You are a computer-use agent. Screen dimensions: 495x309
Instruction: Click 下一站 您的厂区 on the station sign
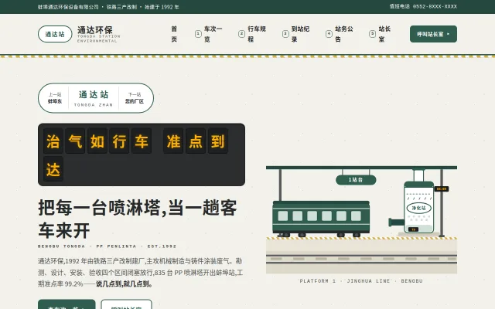134,98
